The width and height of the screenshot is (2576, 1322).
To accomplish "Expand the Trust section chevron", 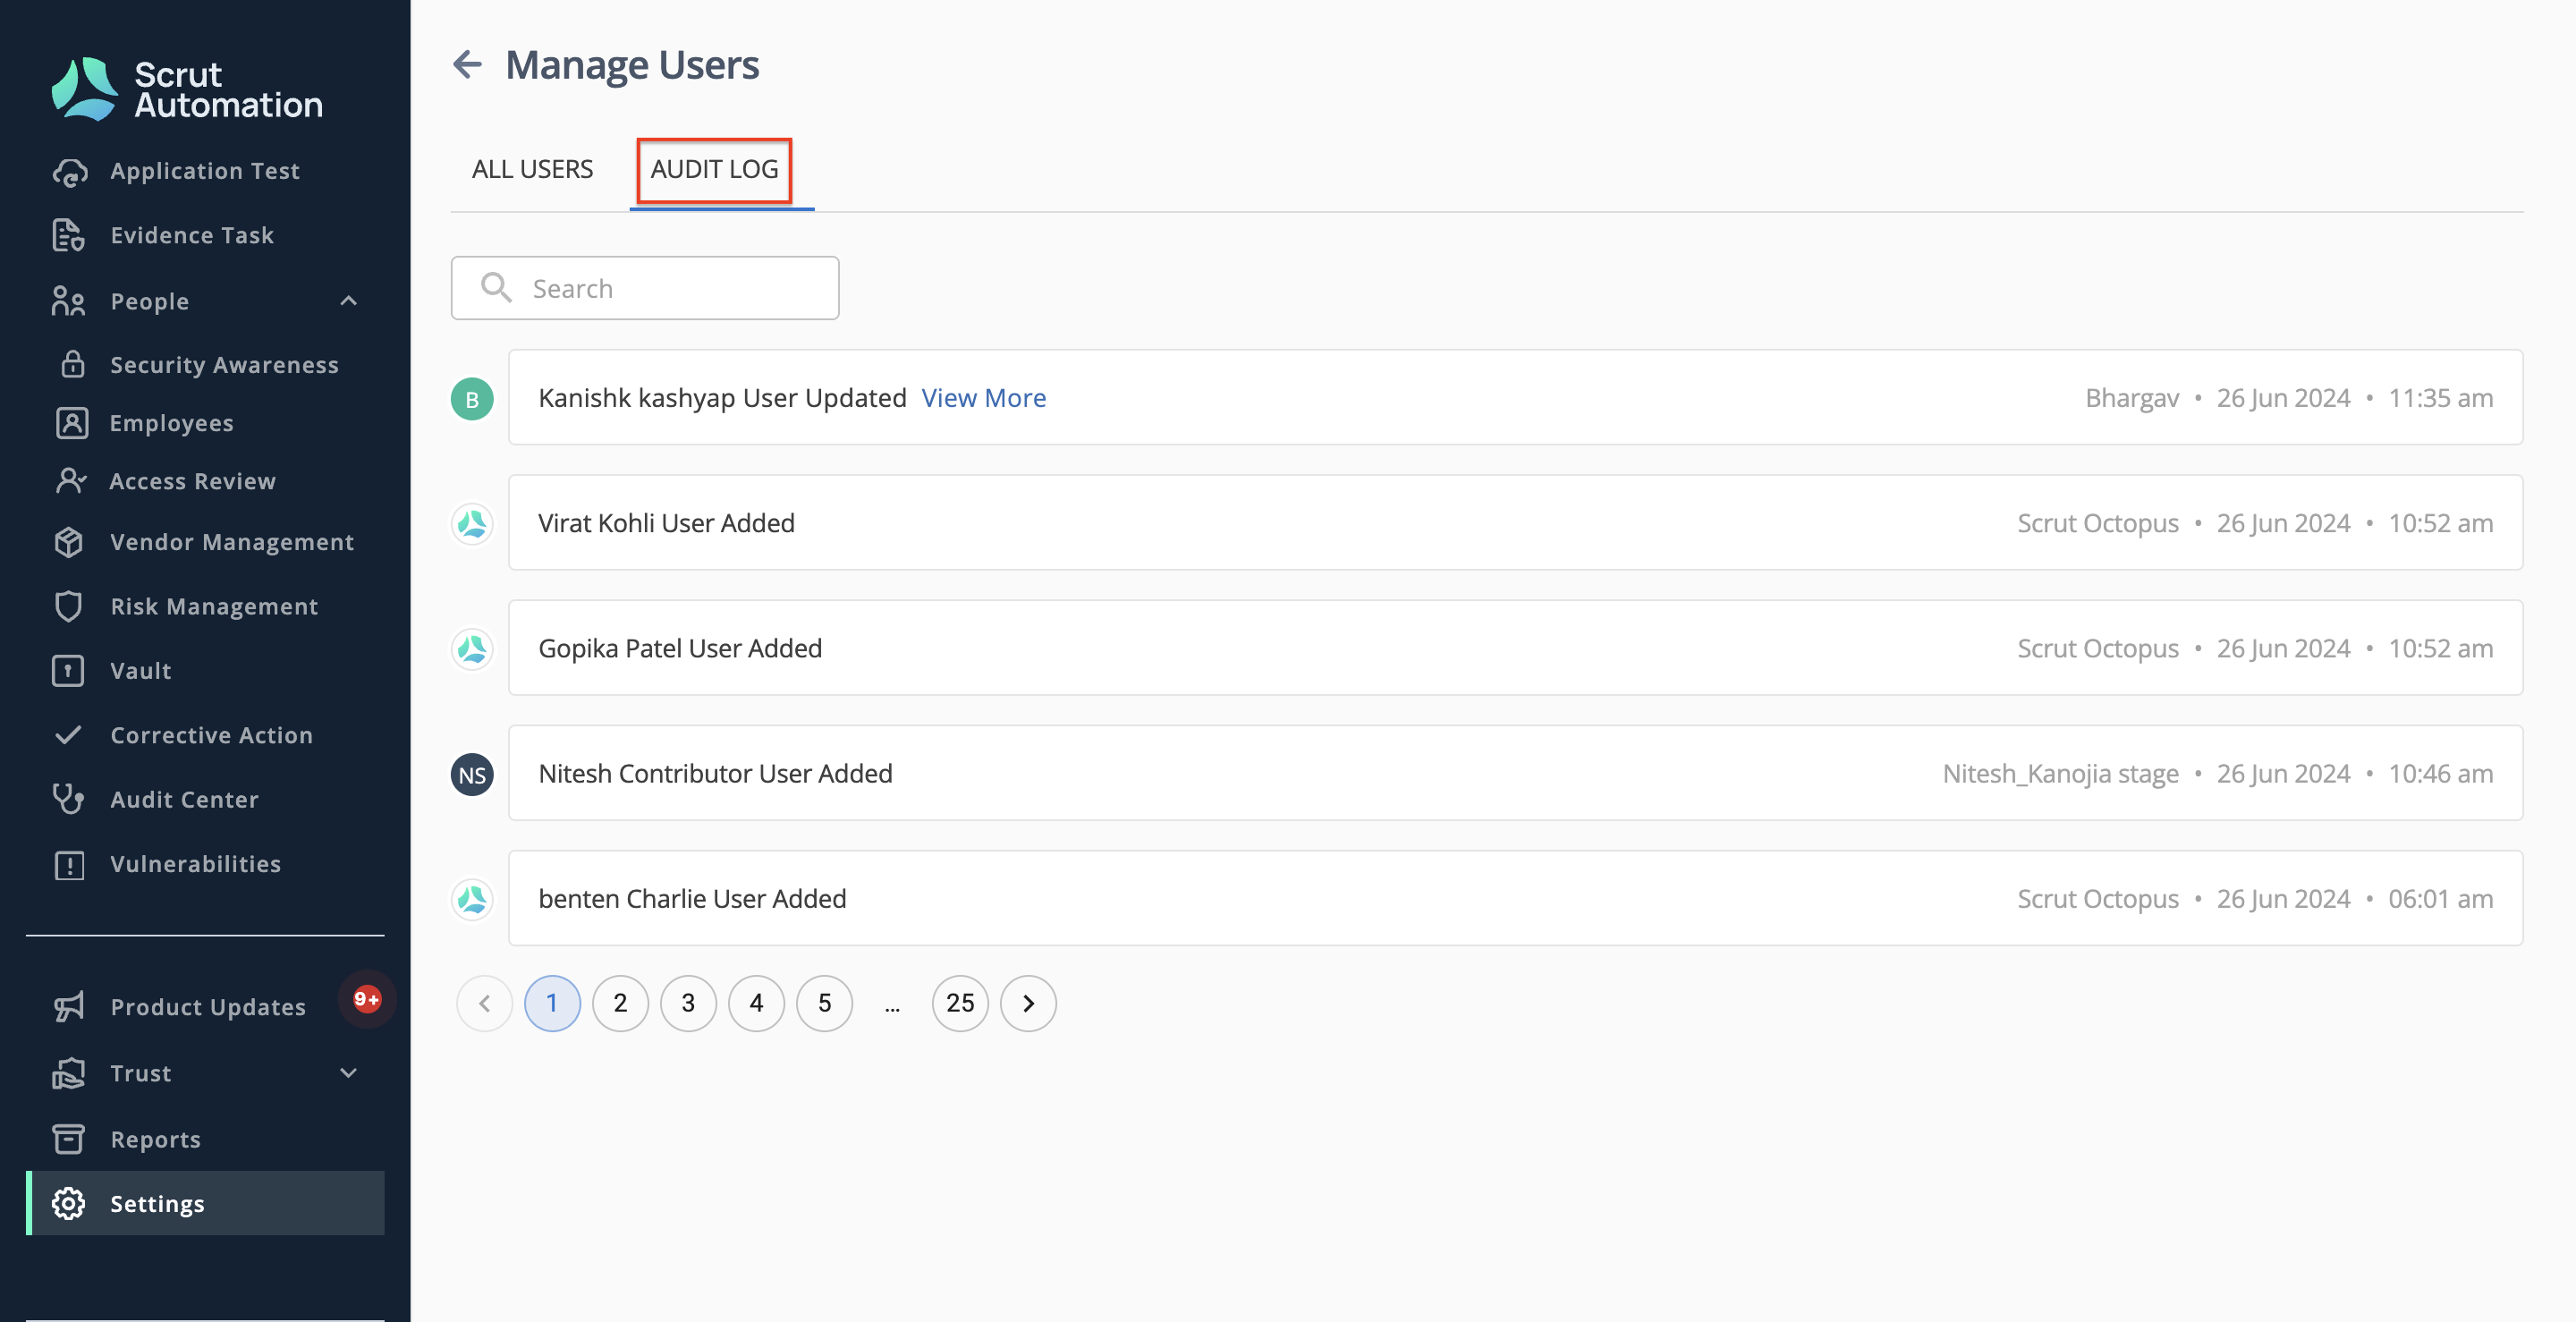I will pos(348,1073).
